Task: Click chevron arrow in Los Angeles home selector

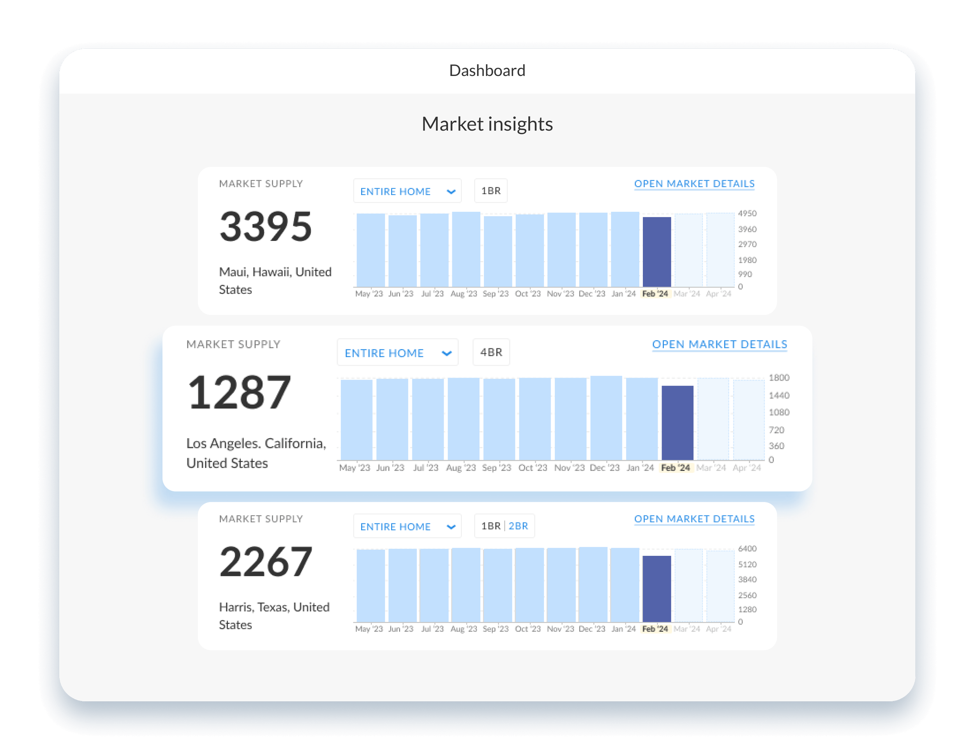Action: point(446,353)
